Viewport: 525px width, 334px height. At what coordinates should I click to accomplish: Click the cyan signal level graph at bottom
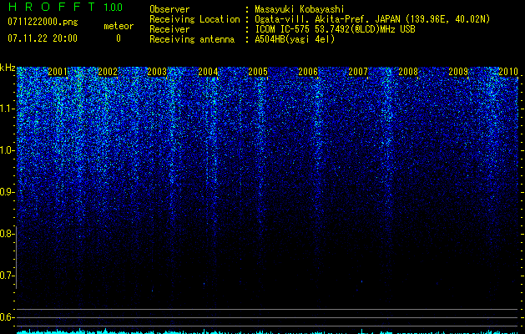click(x=268, y=331)
